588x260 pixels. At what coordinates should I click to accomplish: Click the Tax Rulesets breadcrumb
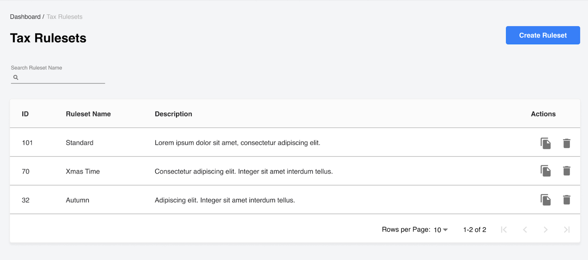pyautogui.click(x=65, y=17)
